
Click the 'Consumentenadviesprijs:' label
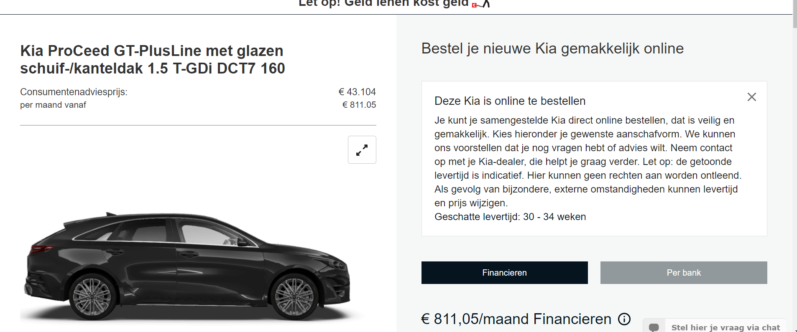point(74,92)
